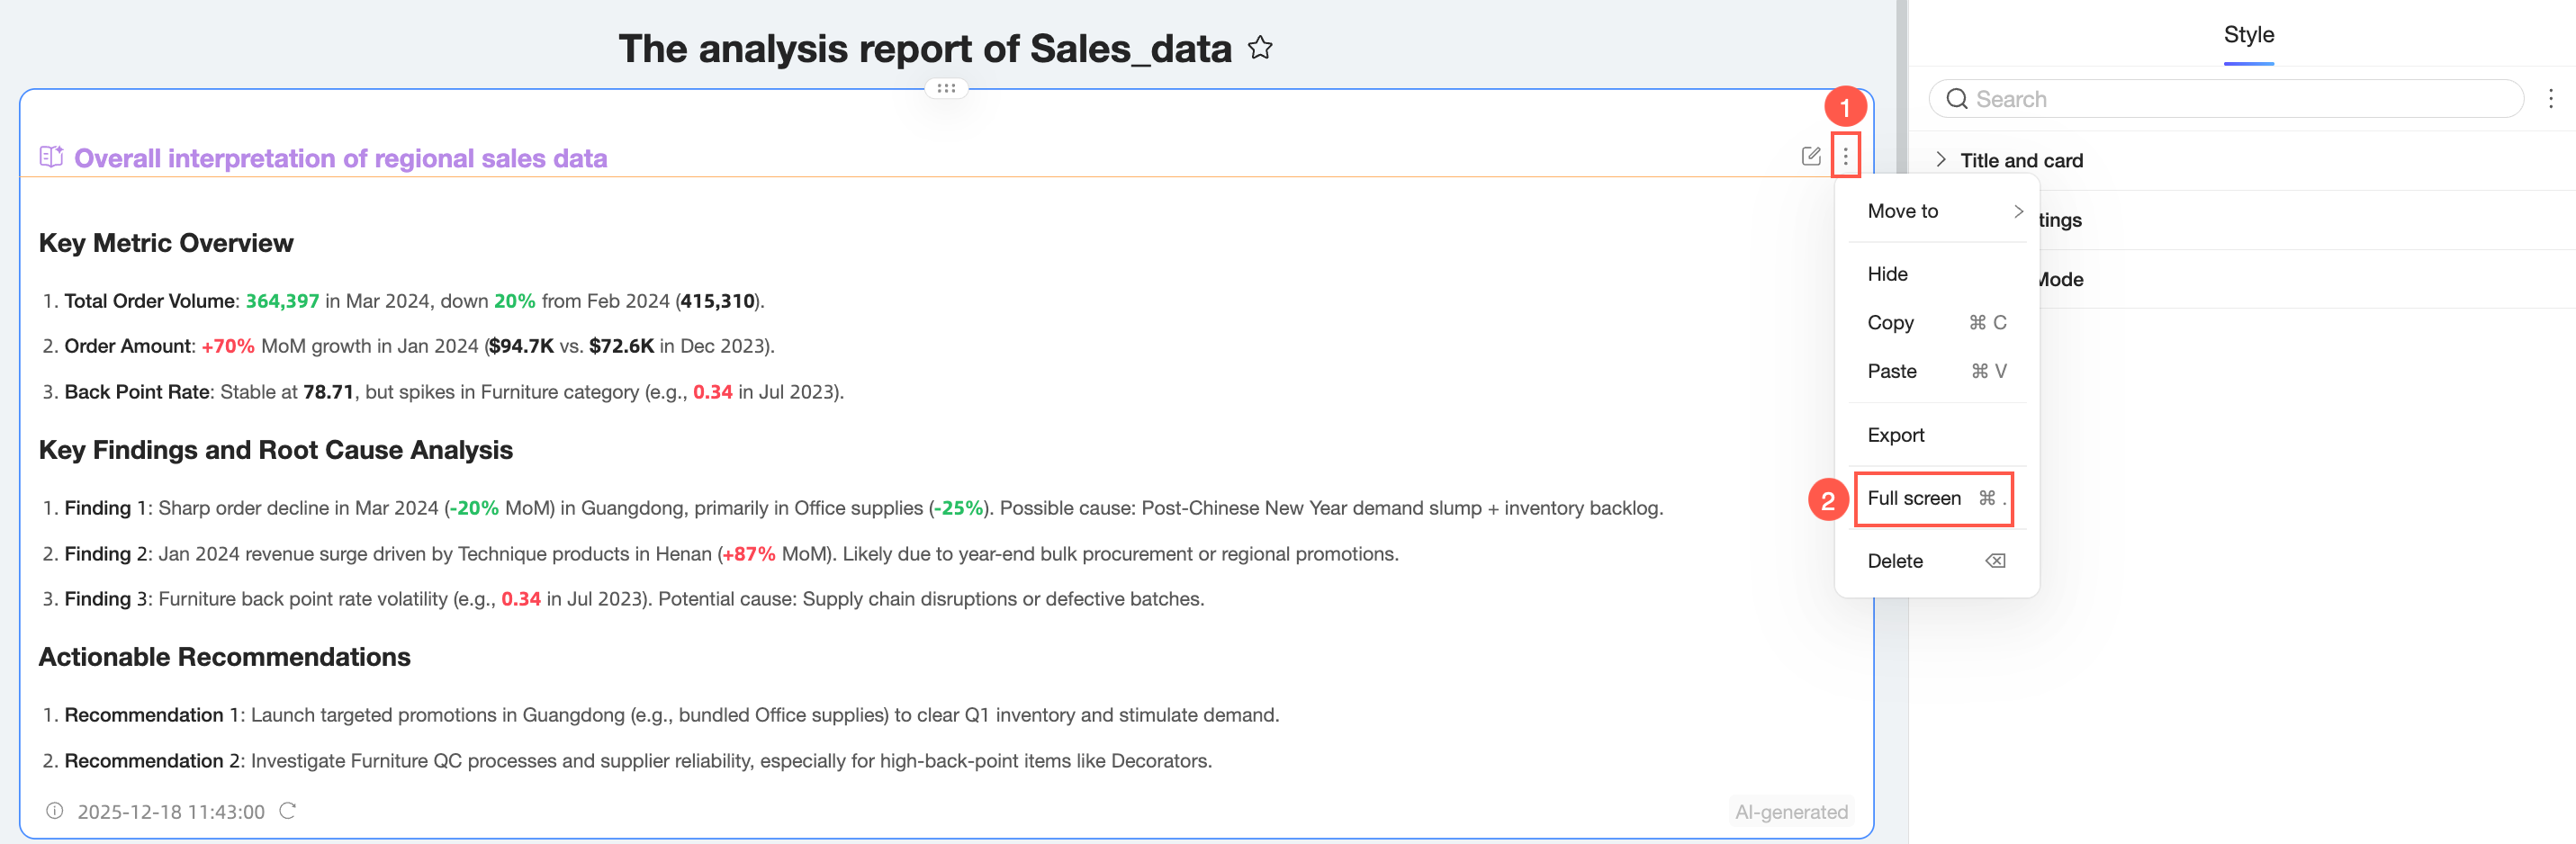
Task: Favorite the report with the star icon
Action: (1260, 48)
